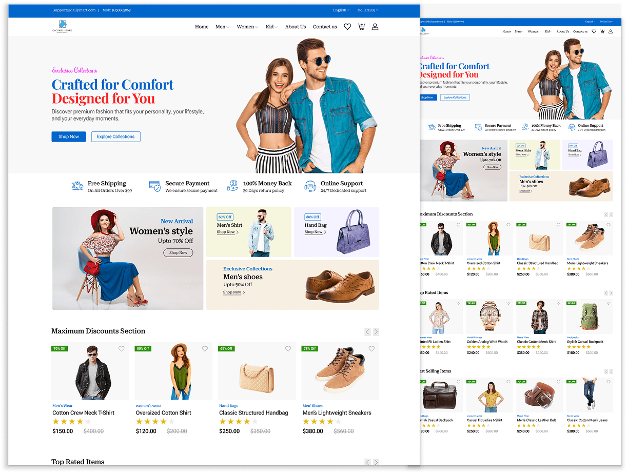Viewport: 627px width, 473px height.
Task: Click Shop Now link under Men's shoes, front page
Action: (234, 292)
